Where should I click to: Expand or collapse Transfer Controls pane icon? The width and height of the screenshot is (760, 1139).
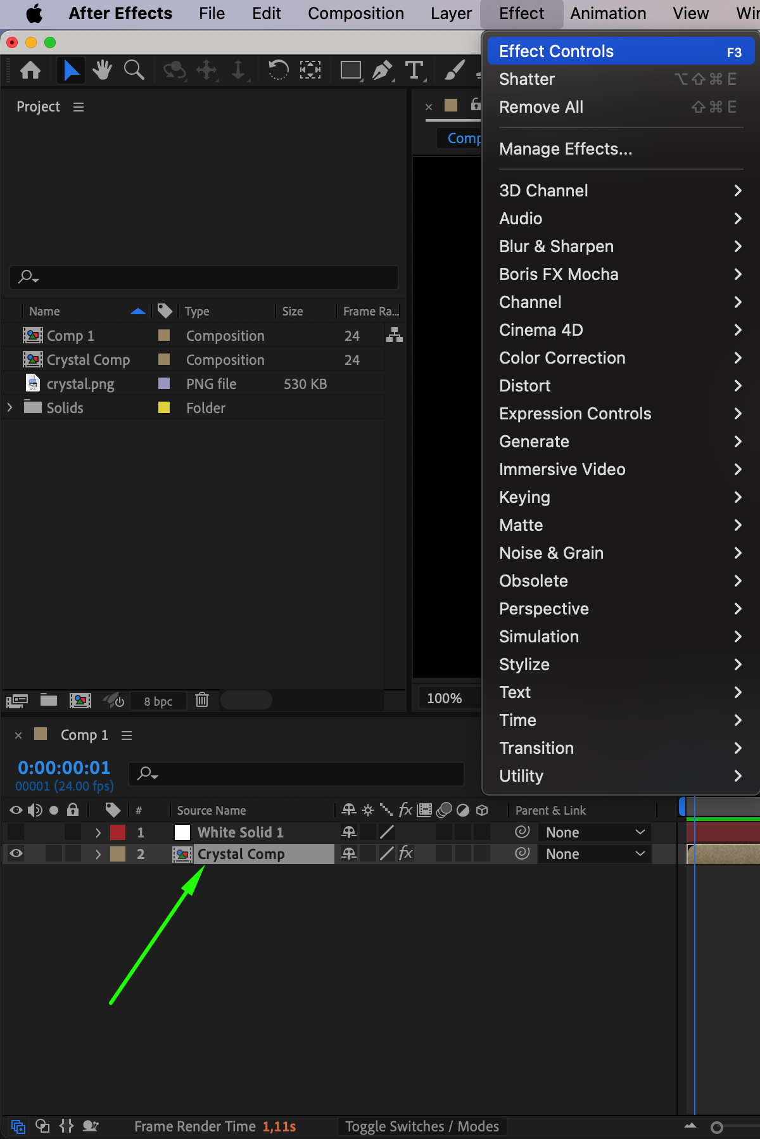(x=42, y=1126)
